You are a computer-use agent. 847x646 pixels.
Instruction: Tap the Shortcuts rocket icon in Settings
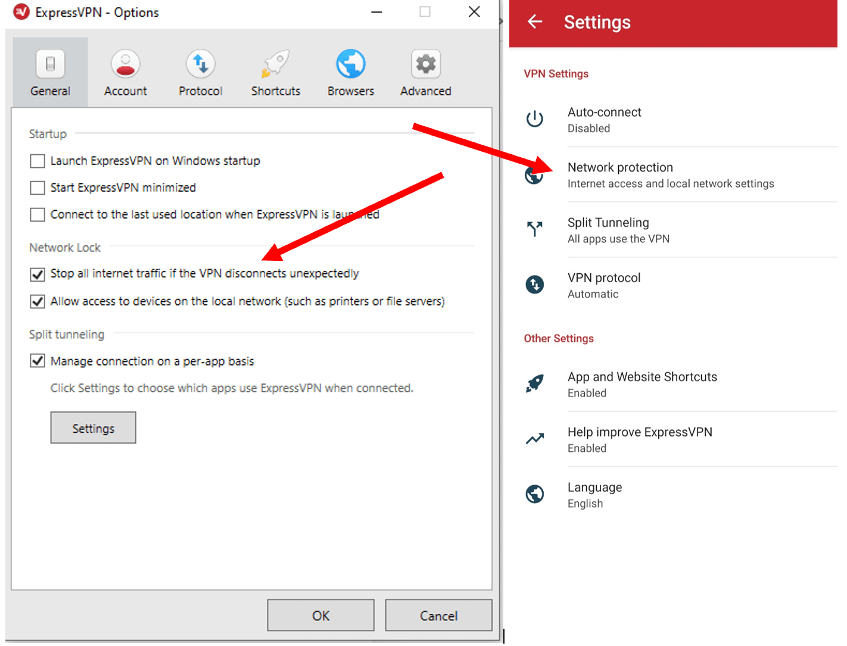[x=535, y=384]
